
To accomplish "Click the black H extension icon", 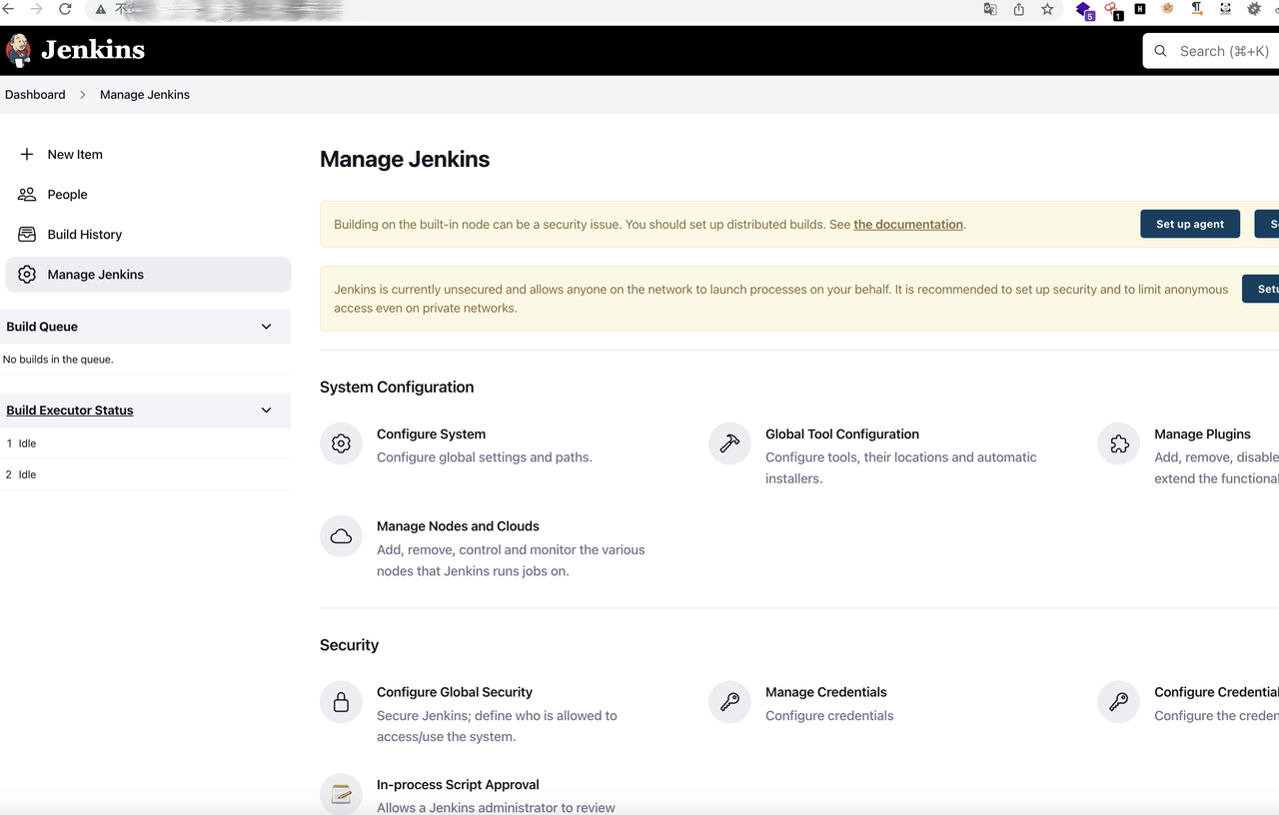I will 1140,9.
